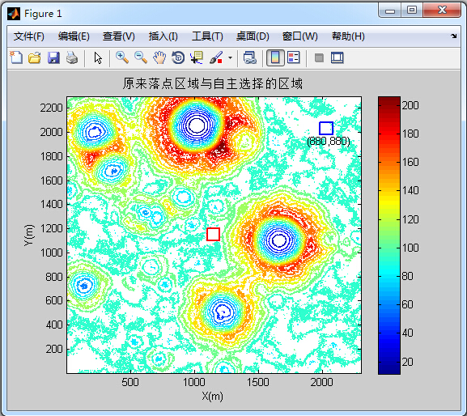This screenshot has width=467, height=416.
Task: Select the Pan hand tool
Action: click(x=159, y=57)
